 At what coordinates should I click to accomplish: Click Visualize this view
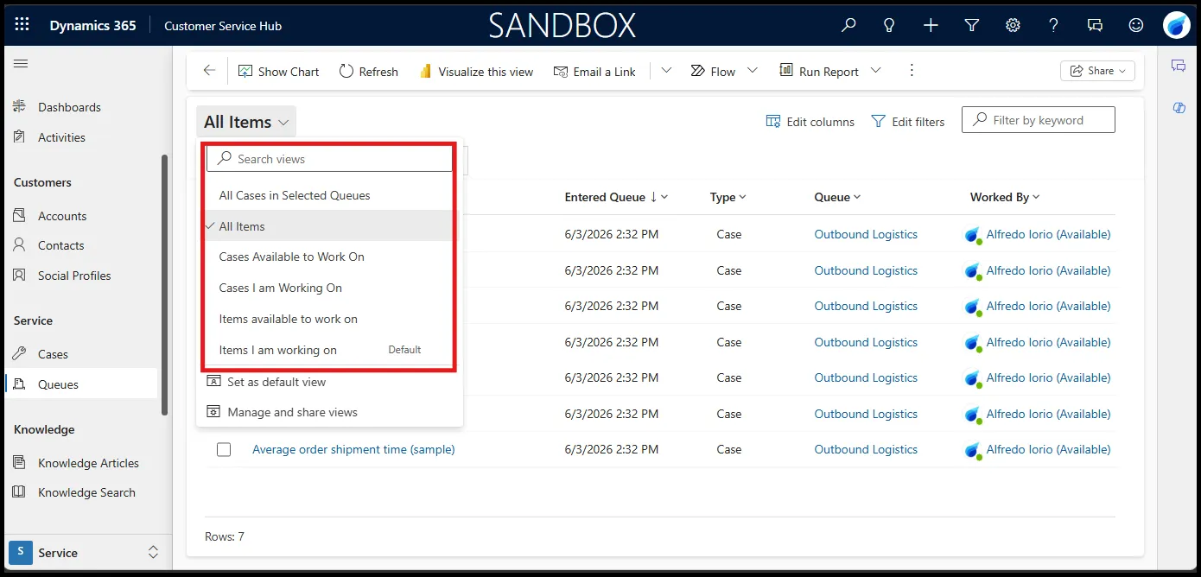(x=476, y=72)
